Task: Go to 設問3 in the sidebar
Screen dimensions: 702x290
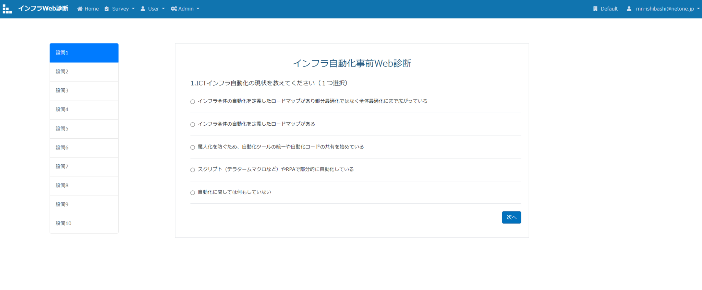Action: (84, 91)
